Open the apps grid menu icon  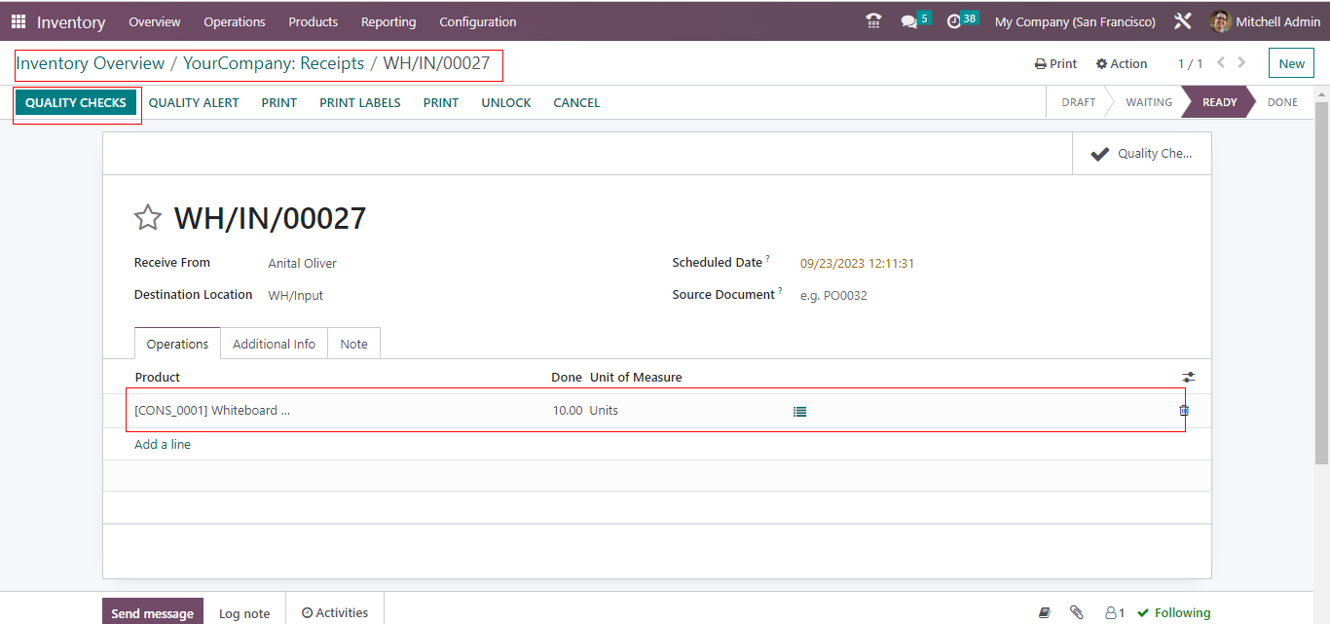tap(18, 21)
